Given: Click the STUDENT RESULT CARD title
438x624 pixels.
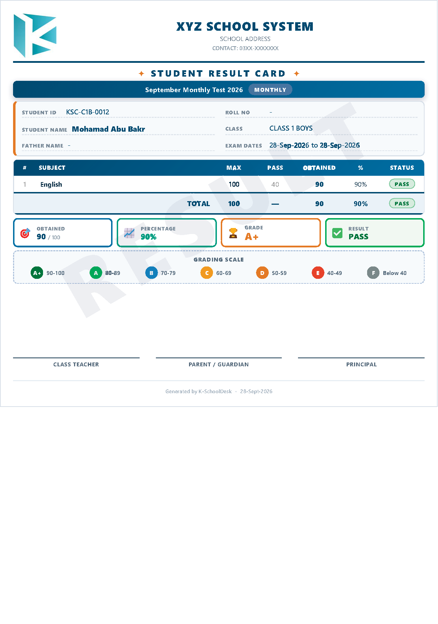Looking at the screenshot, I should coord(218,73).
